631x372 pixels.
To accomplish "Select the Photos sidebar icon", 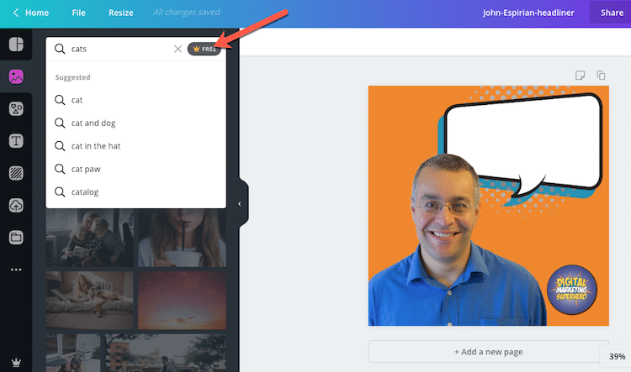I will click(x=16, y=76).
